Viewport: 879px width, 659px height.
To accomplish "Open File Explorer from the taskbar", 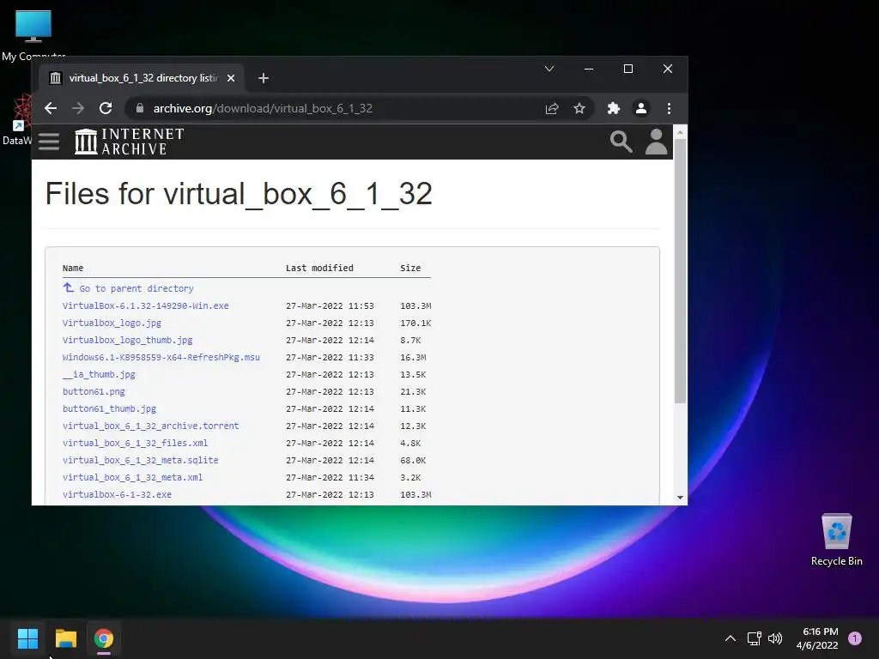I will pyautogui.click(x=65, y=638).
